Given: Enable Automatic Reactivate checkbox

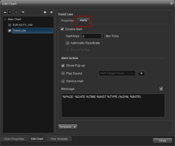Looking at the screenshot, I should (x=67, y=43).
